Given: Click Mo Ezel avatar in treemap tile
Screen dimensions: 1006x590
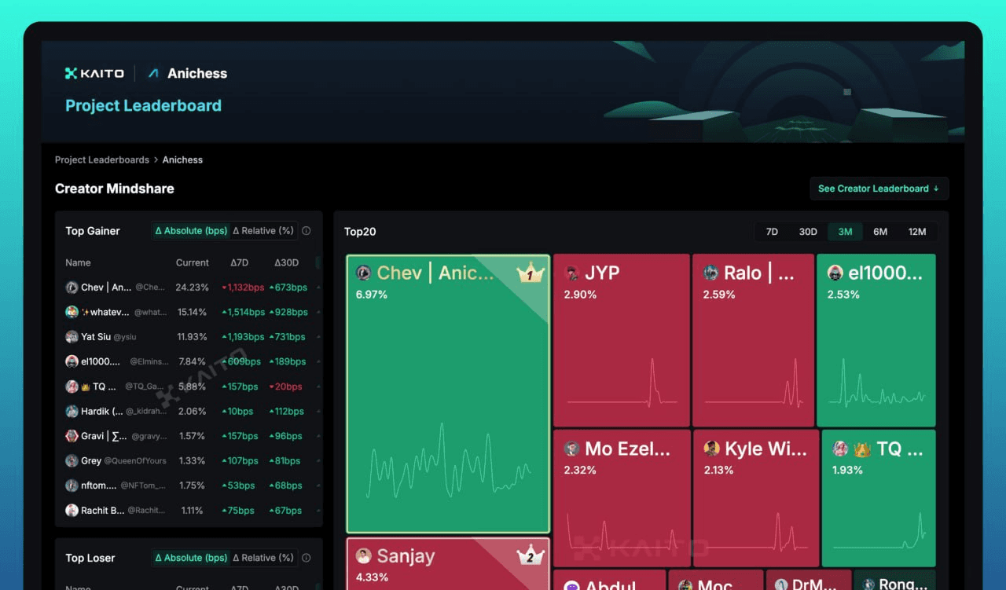Looking at the screenshot, I should point(572,449).
